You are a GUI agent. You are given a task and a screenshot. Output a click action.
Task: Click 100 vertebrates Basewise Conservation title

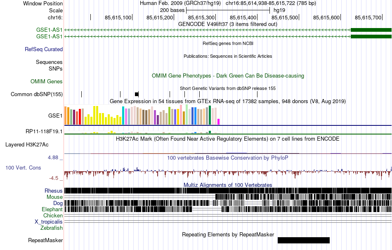[228, 158]
